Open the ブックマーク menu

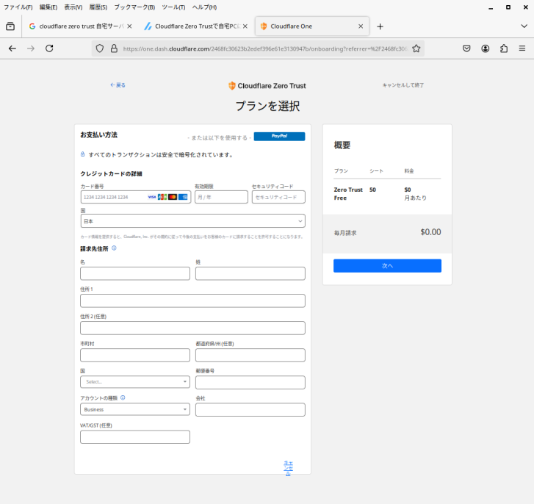134,7
